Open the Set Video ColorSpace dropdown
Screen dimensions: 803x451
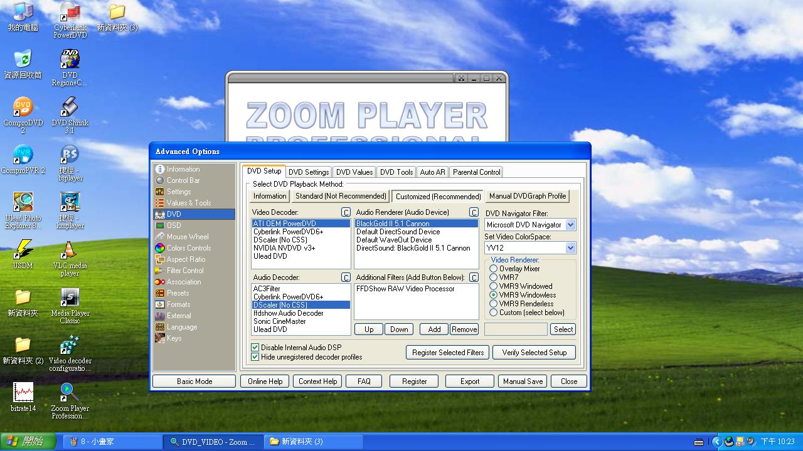570,248
